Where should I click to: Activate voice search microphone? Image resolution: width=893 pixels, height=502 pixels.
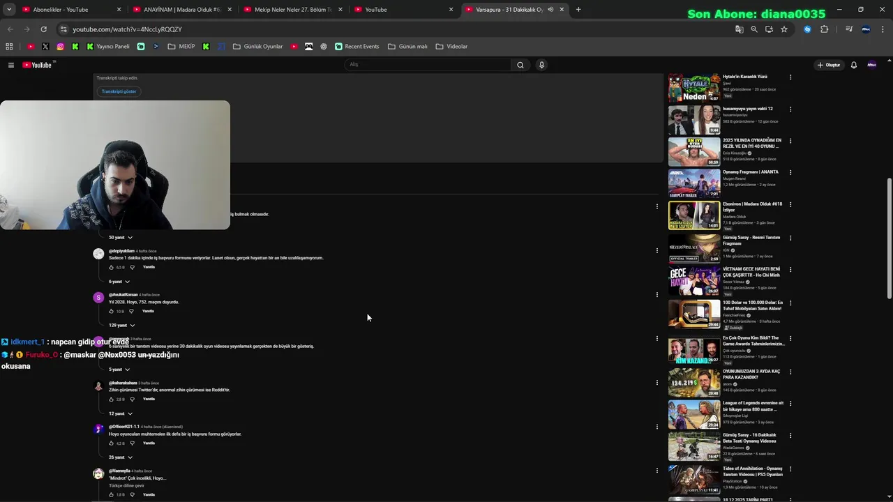point(541,65)
